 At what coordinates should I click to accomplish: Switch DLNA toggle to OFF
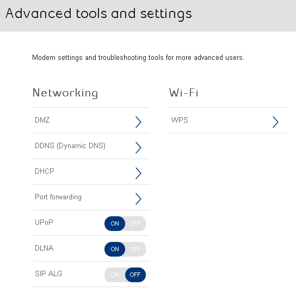pos(135,249)
